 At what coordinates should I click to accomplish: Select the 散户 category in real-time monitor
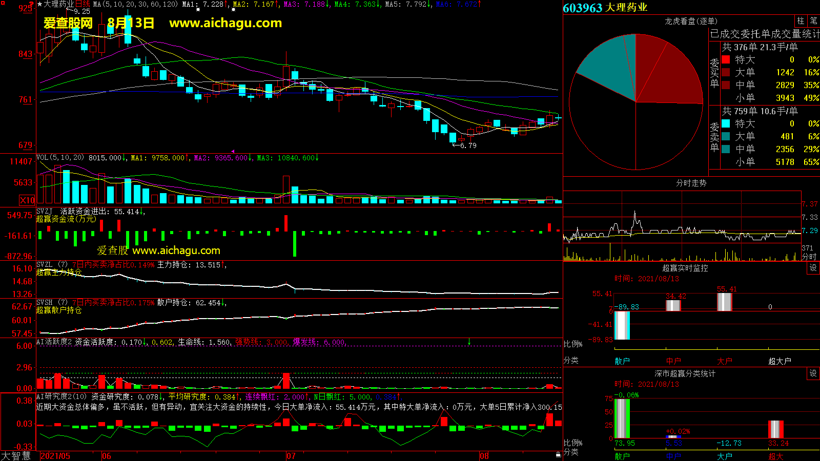[622, 361]
